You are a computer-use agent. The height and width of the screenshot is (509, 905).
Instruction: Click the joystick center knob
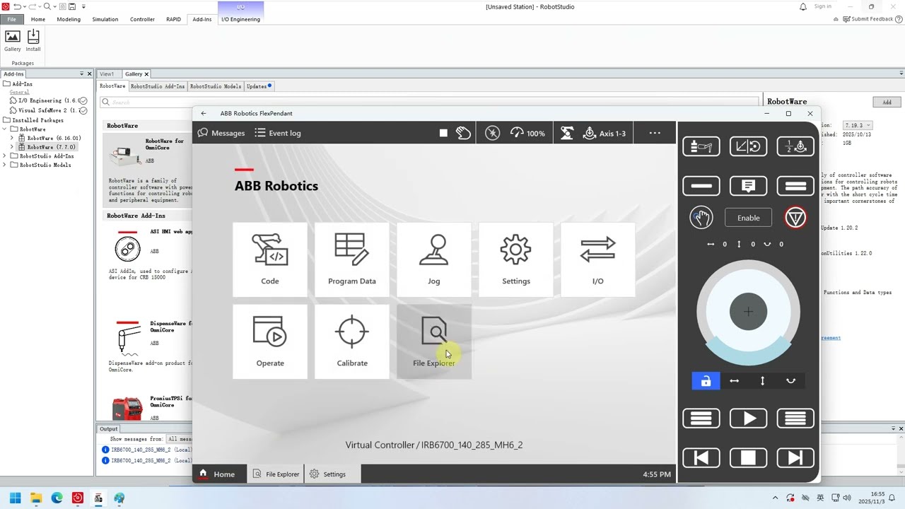click(x=748, y=311)
